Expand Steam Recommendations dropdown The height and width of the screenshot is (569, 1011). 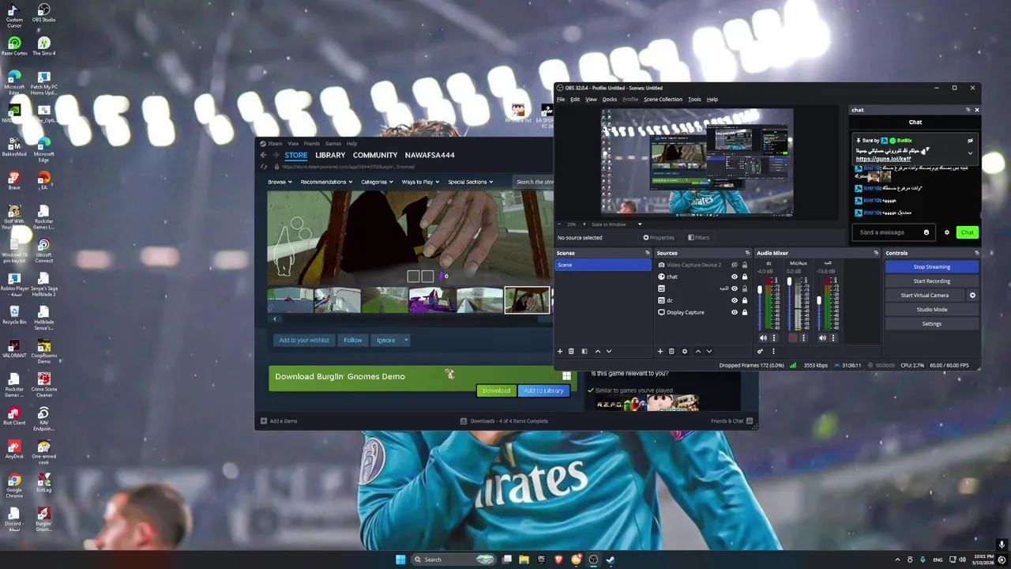[326, 182]
